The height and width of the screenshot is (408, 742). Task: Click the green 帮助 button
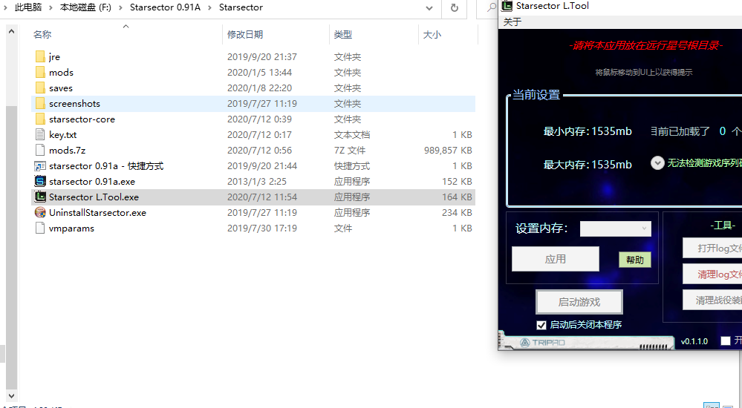(x=634, y=260)
